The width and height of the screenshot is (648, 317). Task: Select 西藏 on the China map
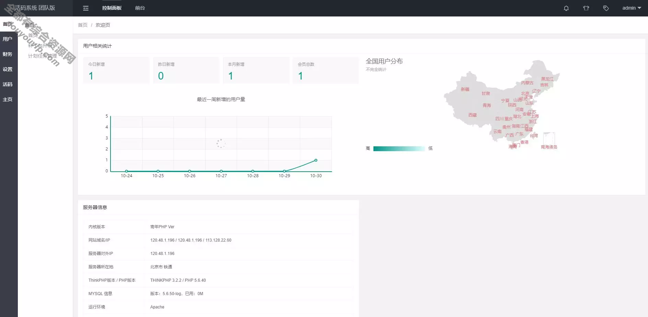pos(473,115)
